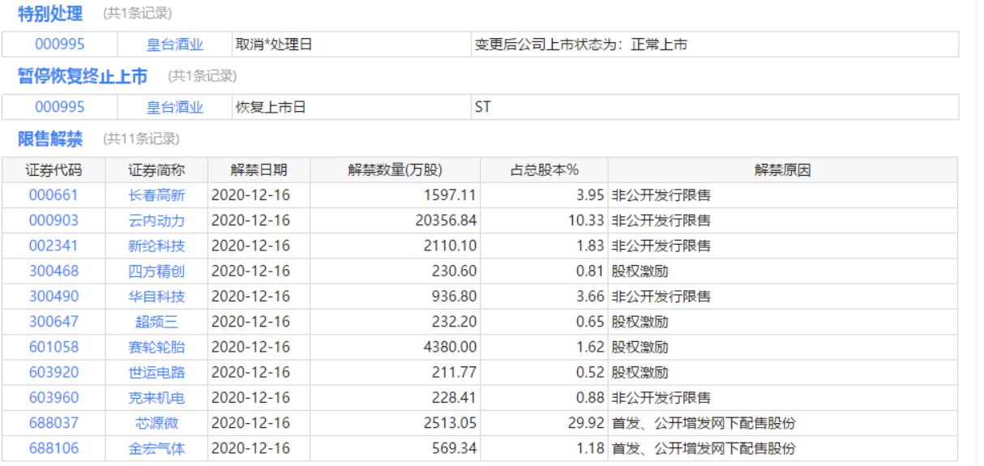
Task: Select the 2513.05 quantity for 芯源微
Action: (x=450, y=423)
